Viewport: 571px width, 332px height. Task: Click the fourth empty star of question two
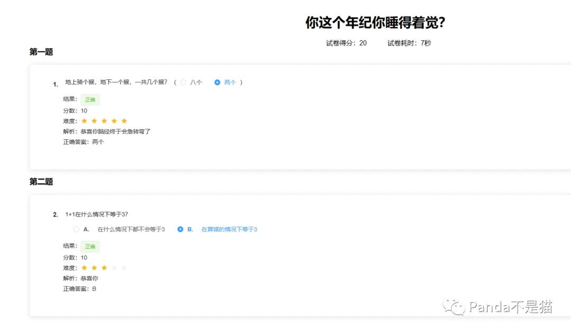(114, 268)
